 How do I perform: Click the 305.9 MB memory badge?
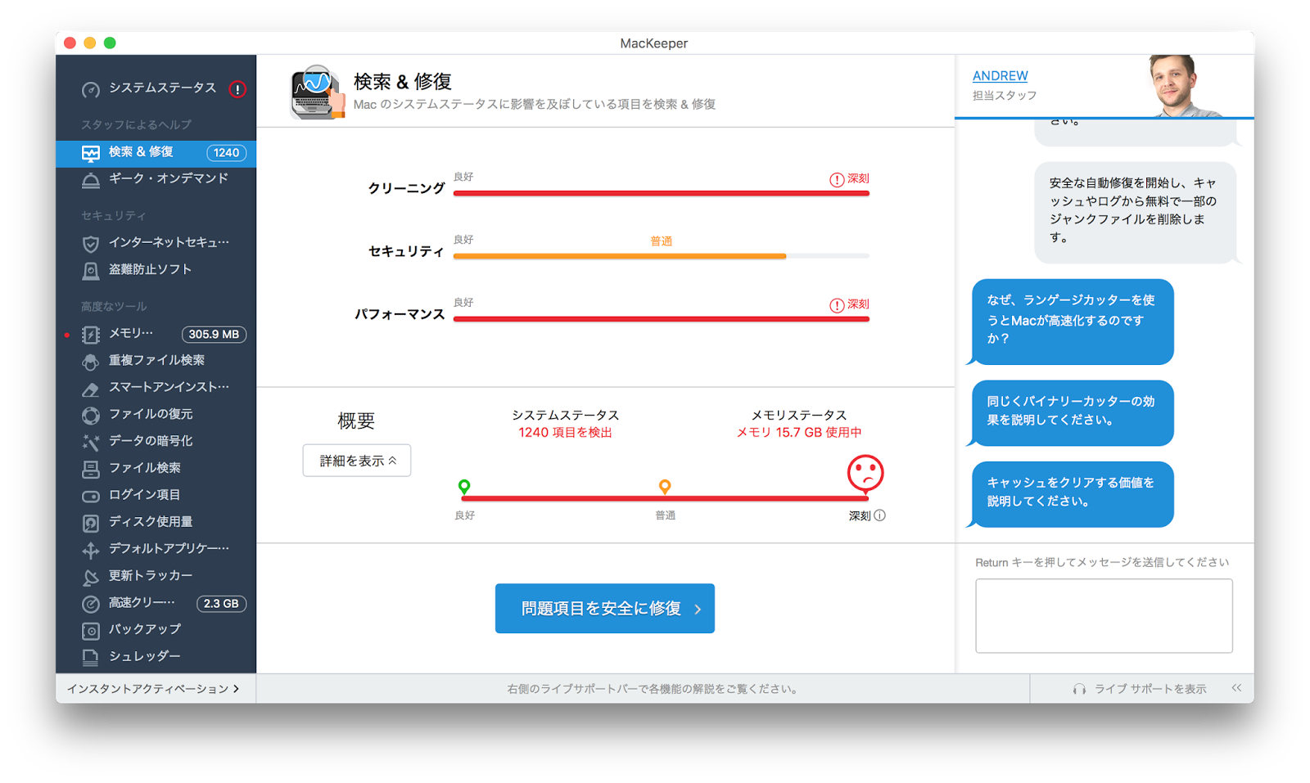(x=214, y=335)
